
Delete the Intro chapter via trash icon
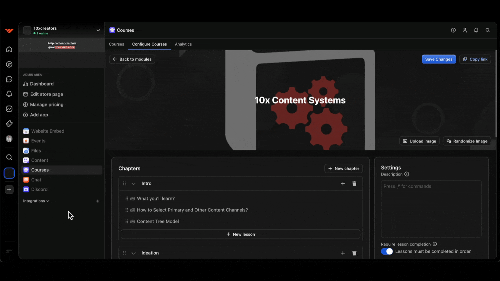click(354, 184)
